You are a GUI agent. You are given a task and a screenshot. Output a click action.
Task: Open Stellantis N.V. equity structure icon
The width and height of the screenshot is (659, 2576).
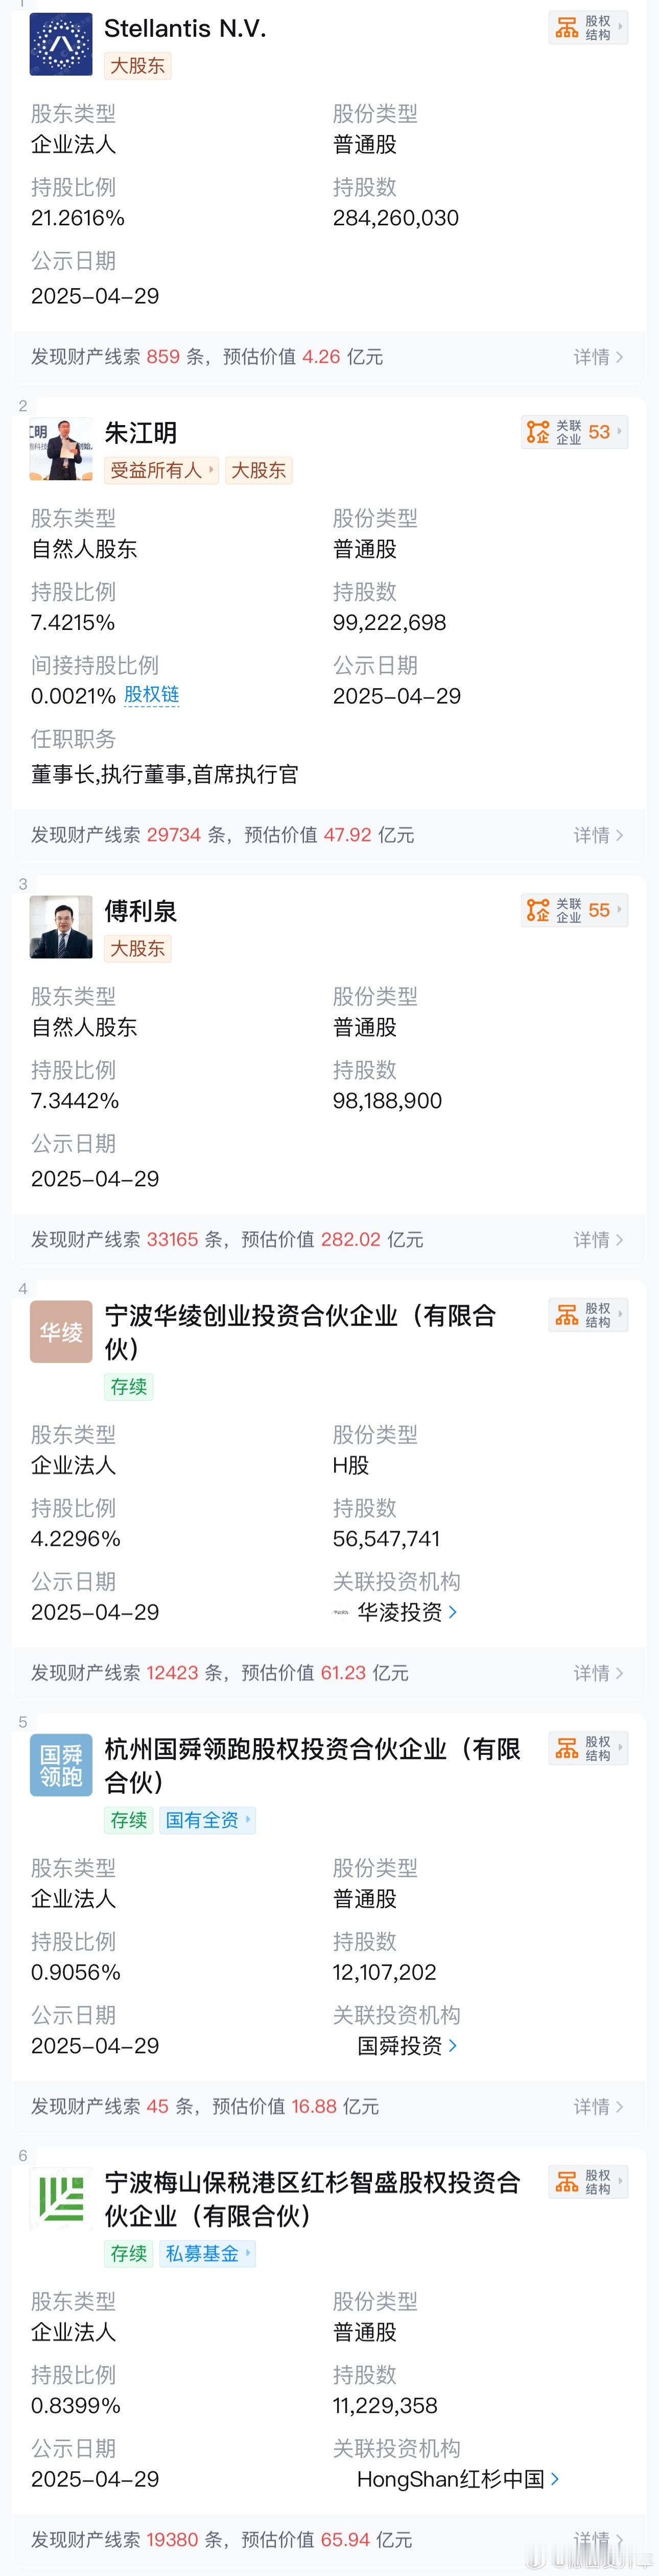pos(588,28)
